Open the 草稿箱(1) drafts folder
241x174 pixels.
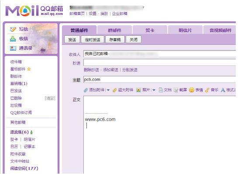click(x=19, y=84)
